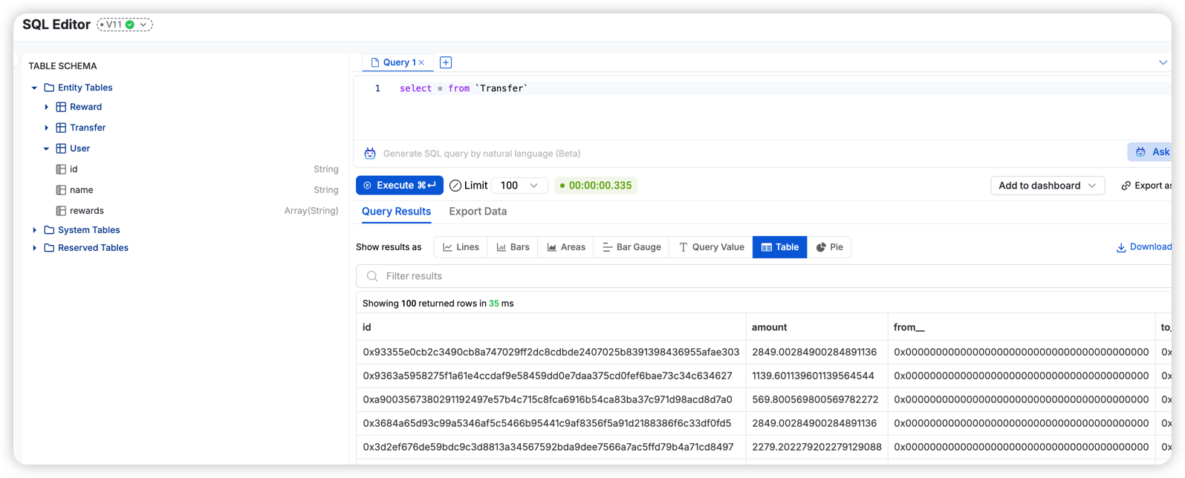Click the Transfer table icon
1185x478 pixels.
pos(61,128)
